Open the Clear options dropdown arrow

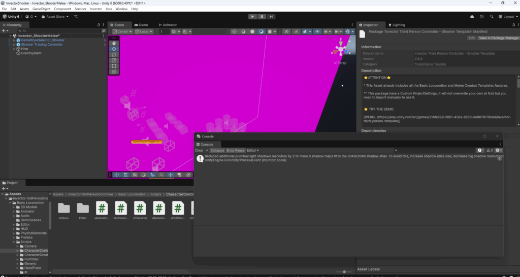[x=207, y=151]
